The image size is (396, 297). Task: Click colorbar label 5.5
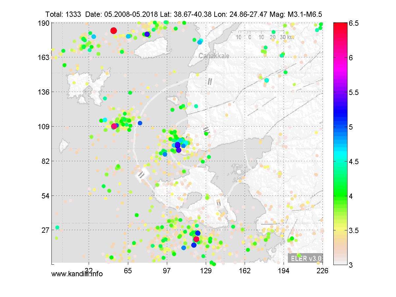coord(353,92)
